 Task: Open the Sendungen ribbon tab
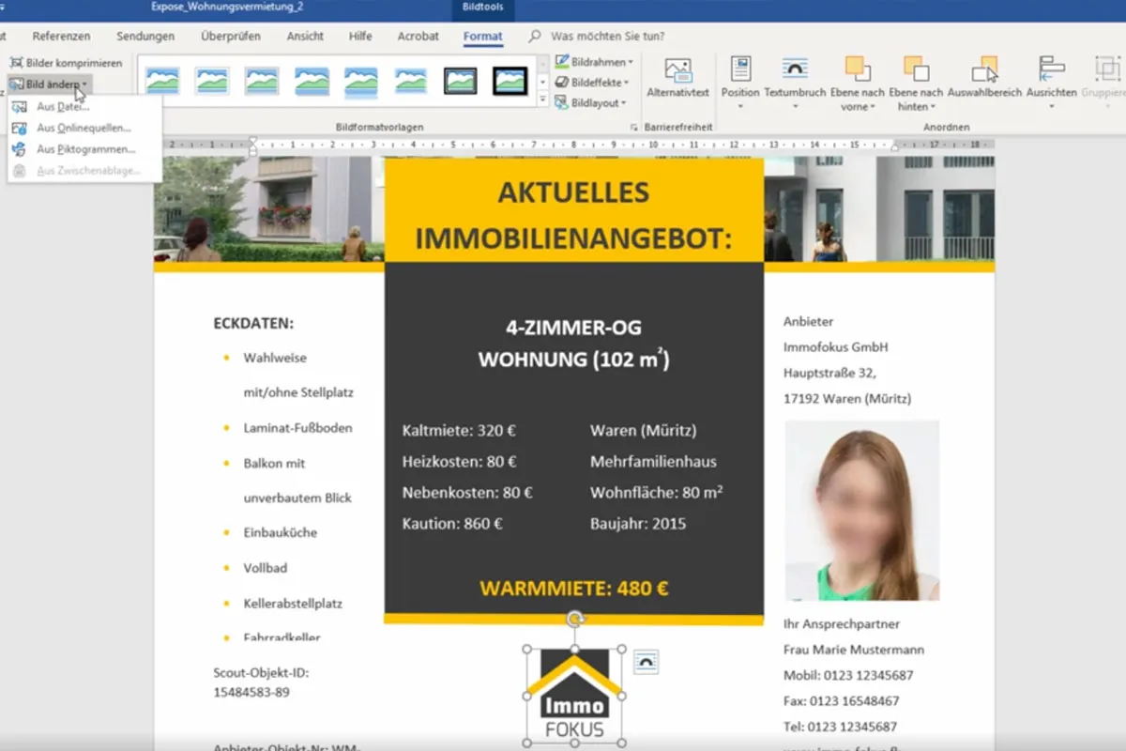pyautogui.click(x=145, y=37)
